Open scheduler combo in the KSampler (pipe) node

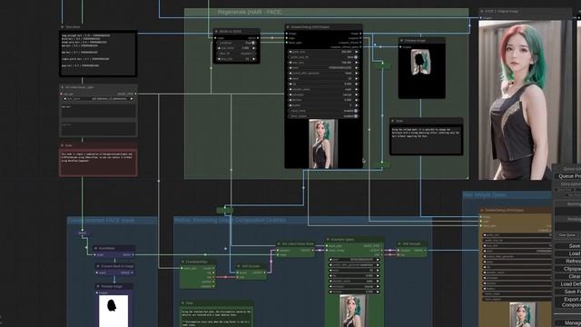coord(354,287)
